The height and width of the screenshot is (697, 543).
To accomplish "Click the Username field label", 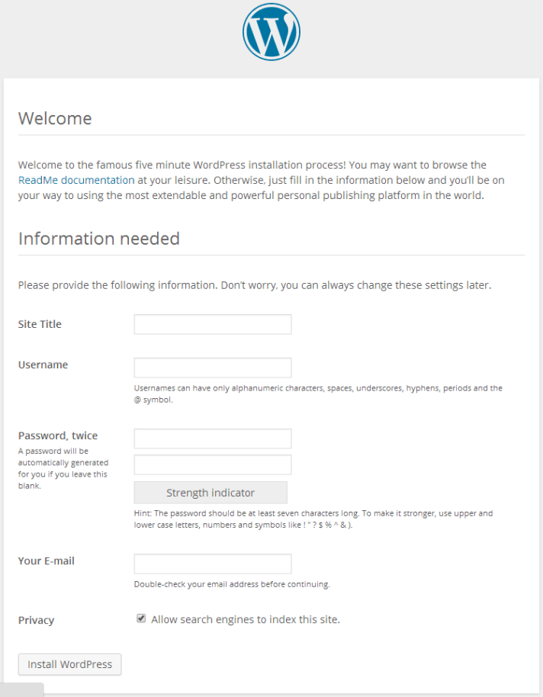I will pyautogui.click(x=43, y=365).
